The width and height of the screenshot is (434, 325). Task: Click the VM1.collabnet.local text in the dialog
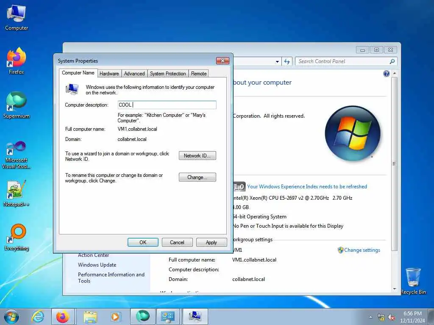(x=137, y=129)
